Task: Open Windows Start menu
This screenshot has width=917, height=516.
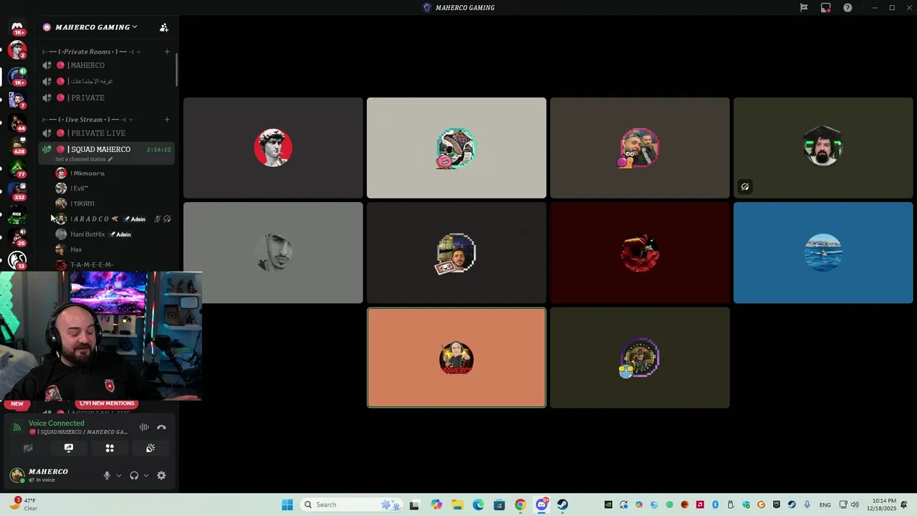Action: [287, 505]
